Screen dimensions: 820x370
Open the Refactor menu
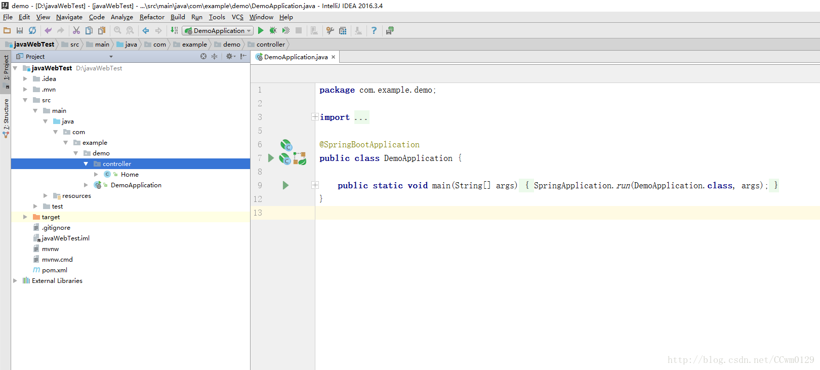pyautogui.click(x=152, y=17)
